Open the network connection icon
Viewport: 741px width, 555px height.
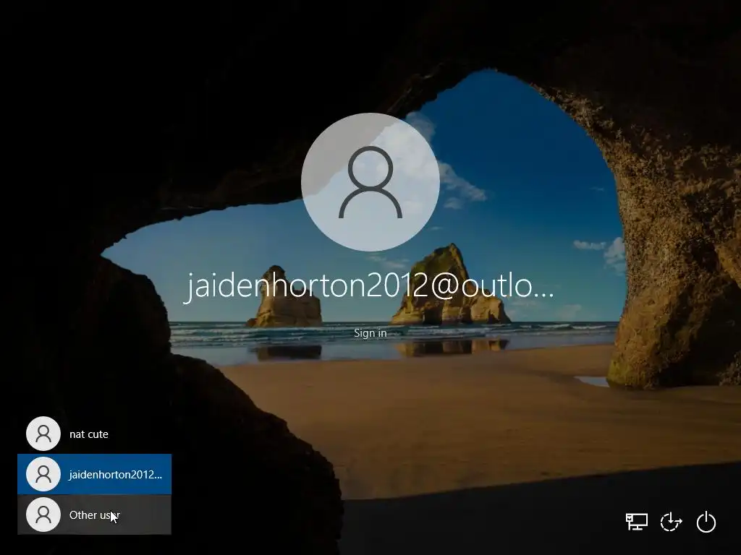tap(637, 522)
